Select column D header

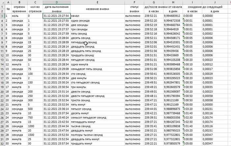tap(57, 2)
